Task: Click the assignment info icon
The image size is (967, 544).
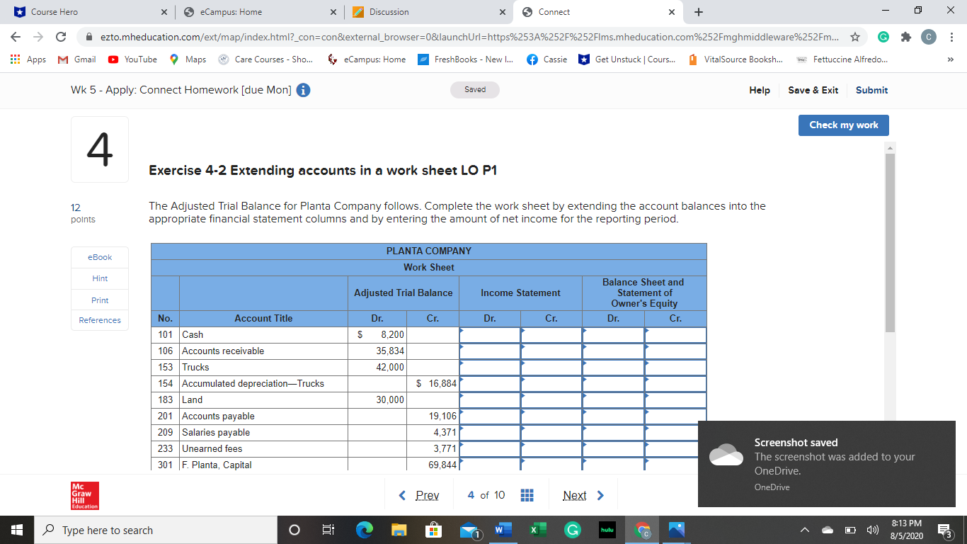Action: [303, 90]
